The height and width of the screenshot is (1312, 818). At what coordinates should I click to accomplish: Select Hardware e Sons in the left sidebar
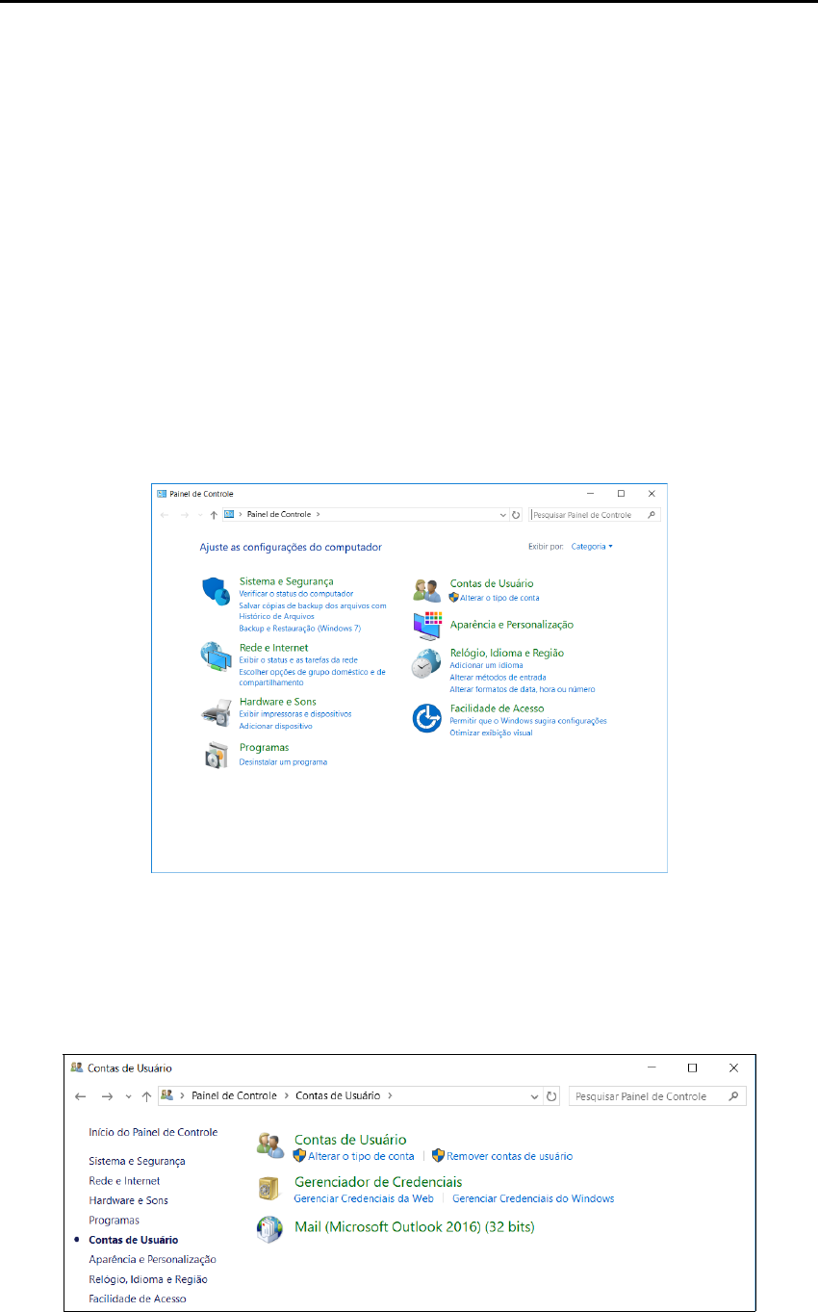pos(128,1200)
